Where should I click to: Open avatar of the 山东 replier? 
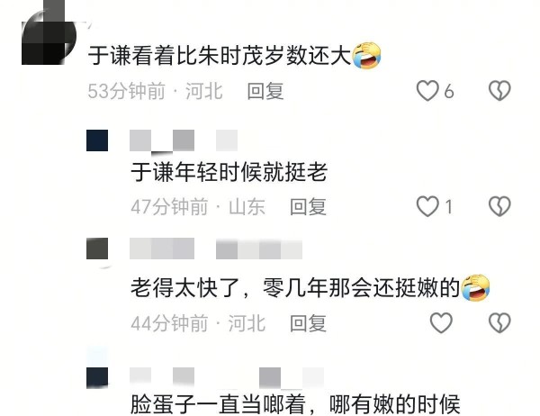(97, 140)
